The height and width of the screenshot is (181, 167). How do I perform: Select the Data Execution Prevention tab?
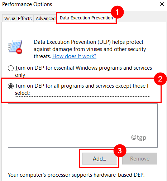coord(86,18)
